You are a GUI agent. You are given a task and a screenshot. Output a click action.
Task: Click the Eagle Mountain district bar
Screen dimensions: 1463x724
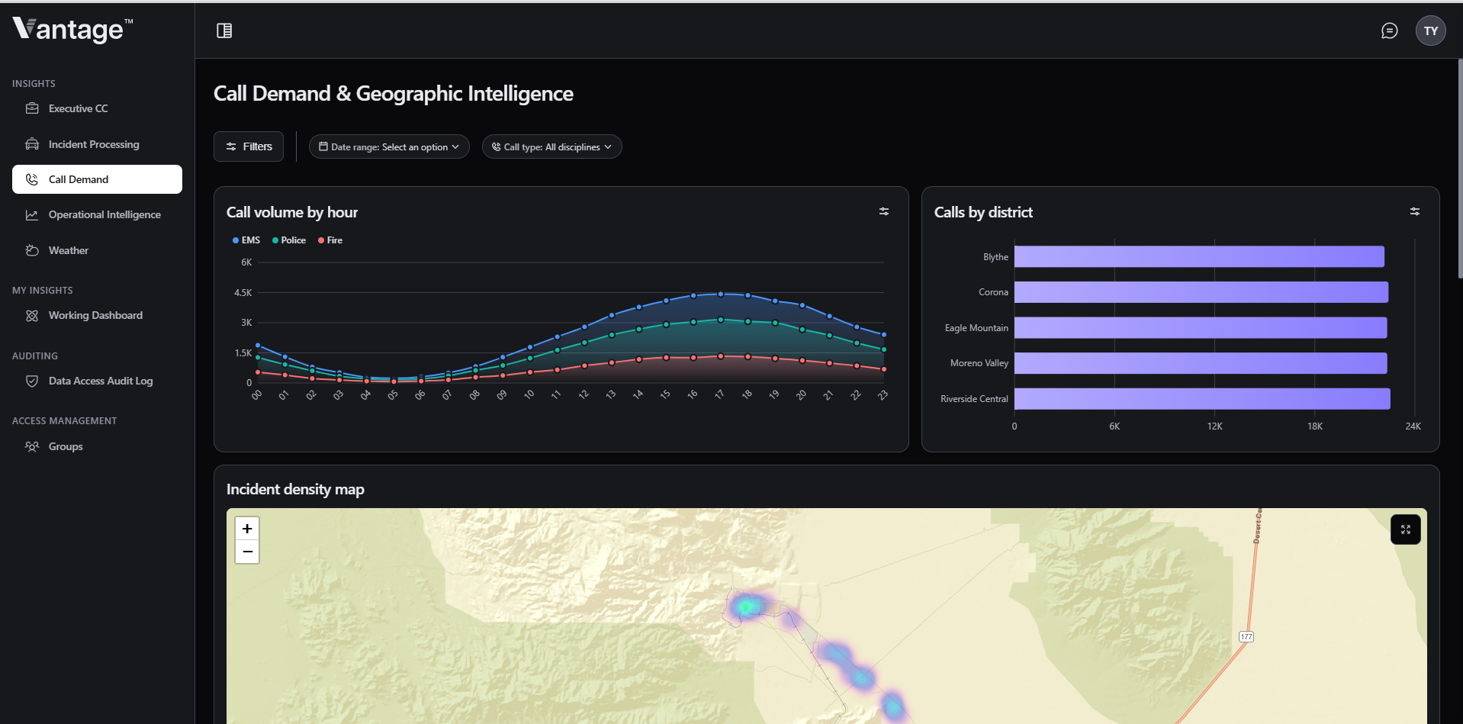(1201, 328)
